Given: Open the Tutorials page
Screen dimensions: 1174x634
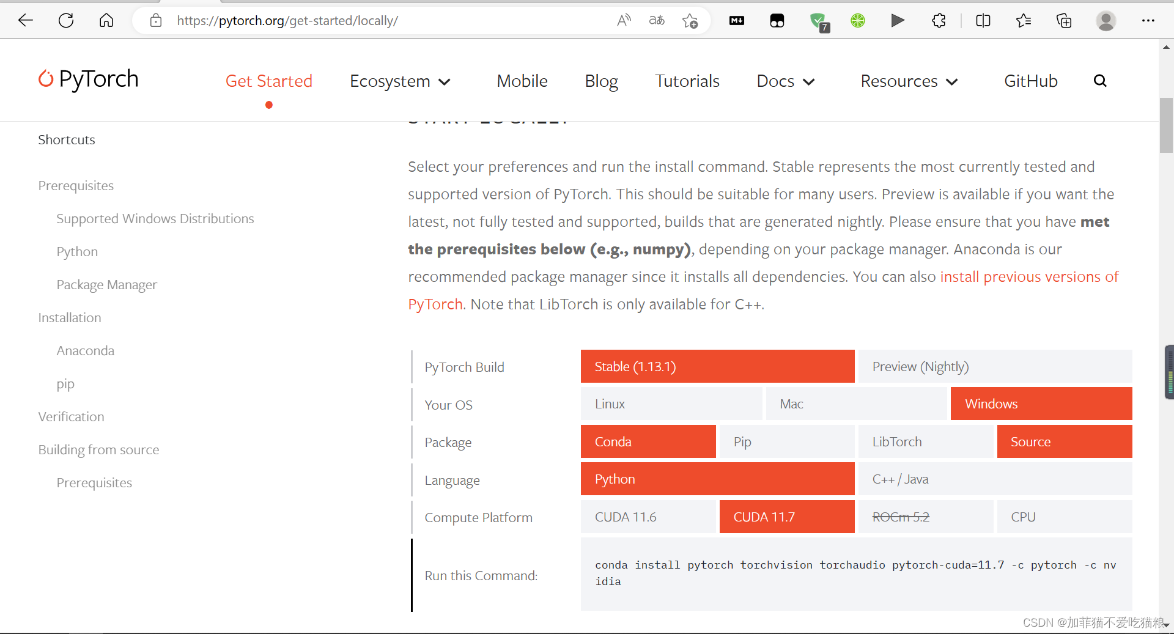Looking at the screenshot, I should point(687,81).
